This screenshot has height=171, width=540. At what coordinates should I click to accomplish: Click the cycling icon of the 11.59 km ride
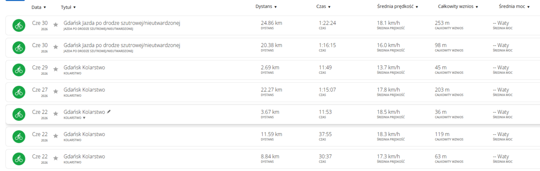coord(18,137)
